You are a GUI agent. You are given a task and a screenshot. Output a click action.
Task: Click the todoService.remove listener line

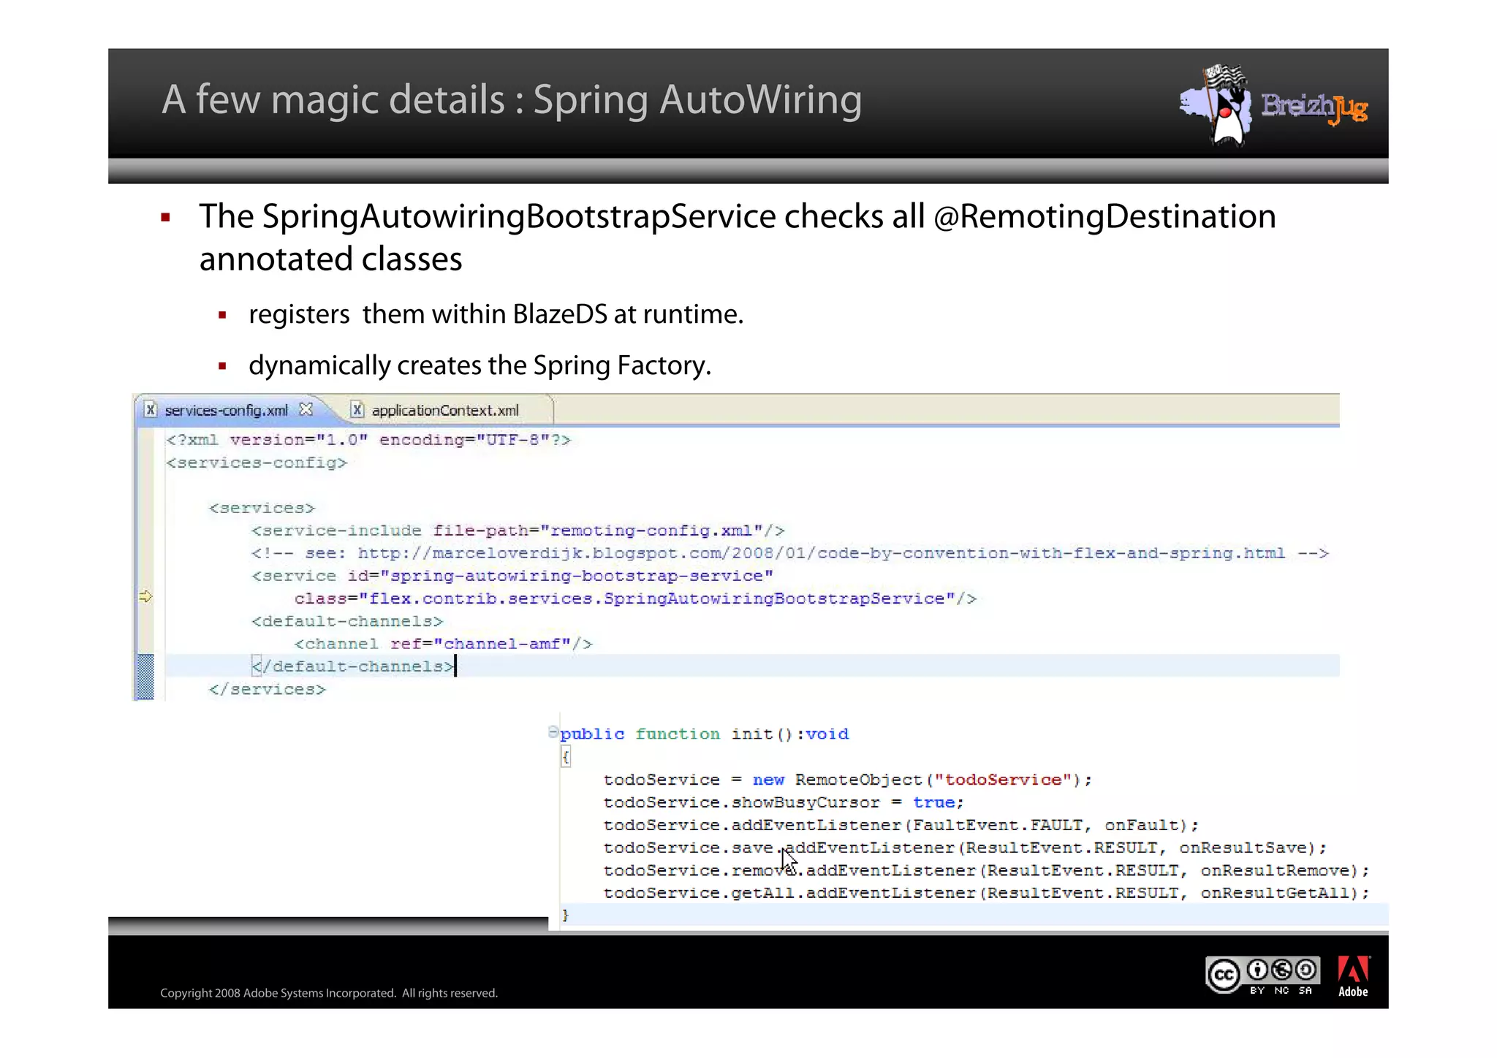pyautogui.click(x=986, y=870)
